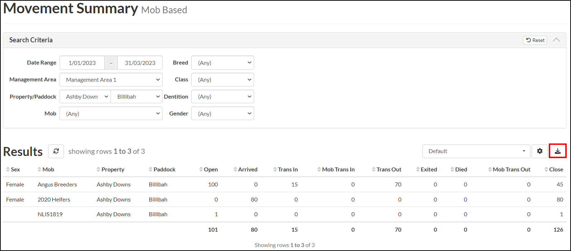The height and width of the screenshot is (251, 571).
Task: Sort table by Mob column
Action: tap(46, 169)
